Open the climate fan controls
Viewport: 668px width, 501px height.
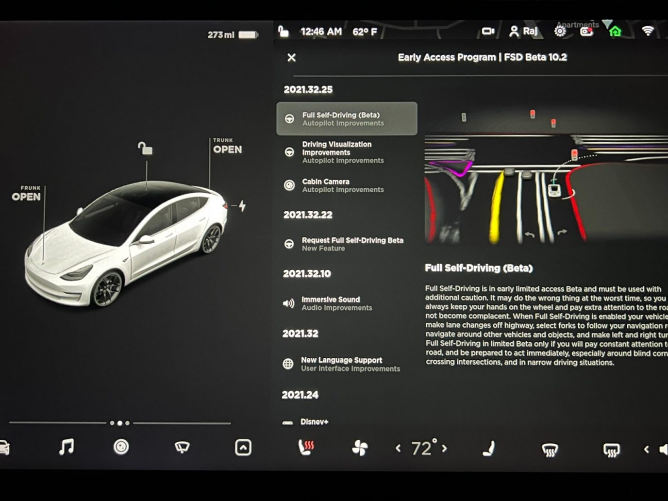360,448
